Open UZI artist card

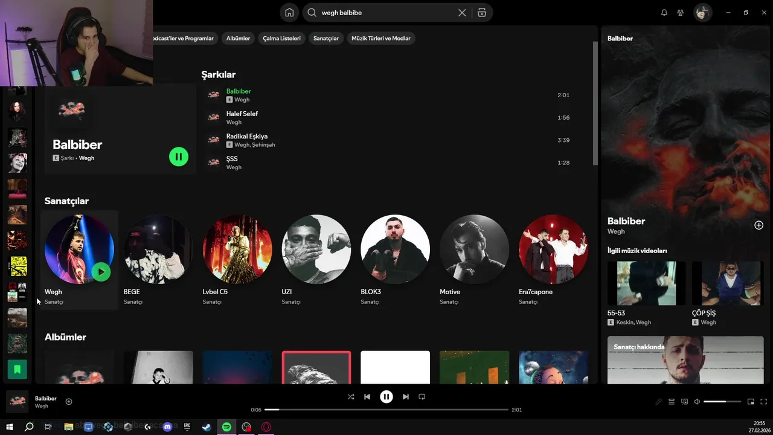point(316,260)
